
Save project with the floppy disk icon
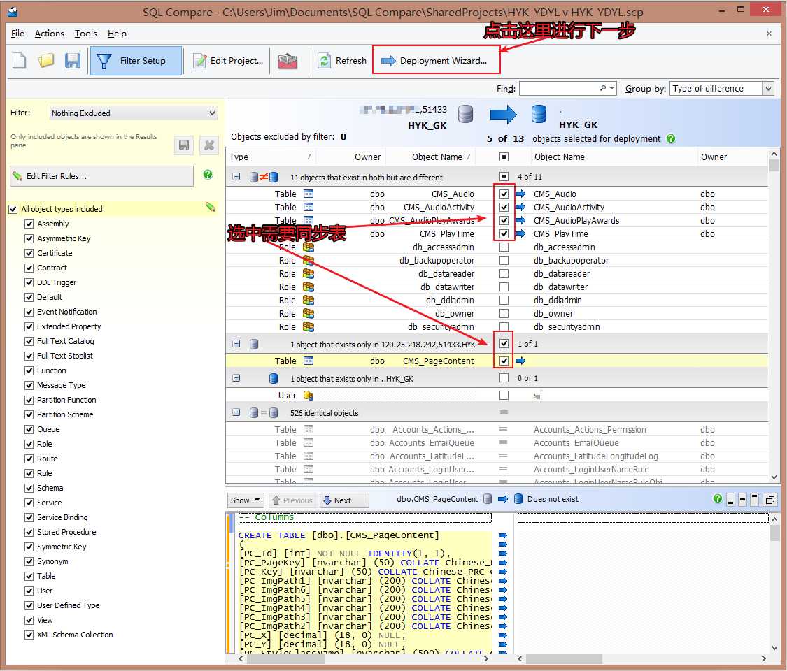coord(73,61)
